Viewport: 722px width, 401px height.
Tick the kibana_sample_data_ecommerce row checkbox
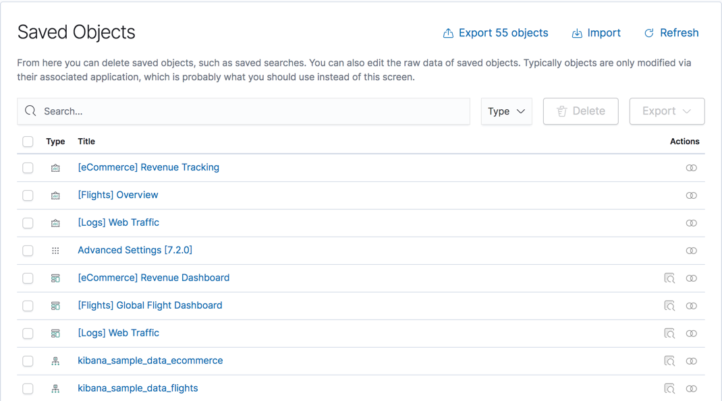(x=28, y=361)
